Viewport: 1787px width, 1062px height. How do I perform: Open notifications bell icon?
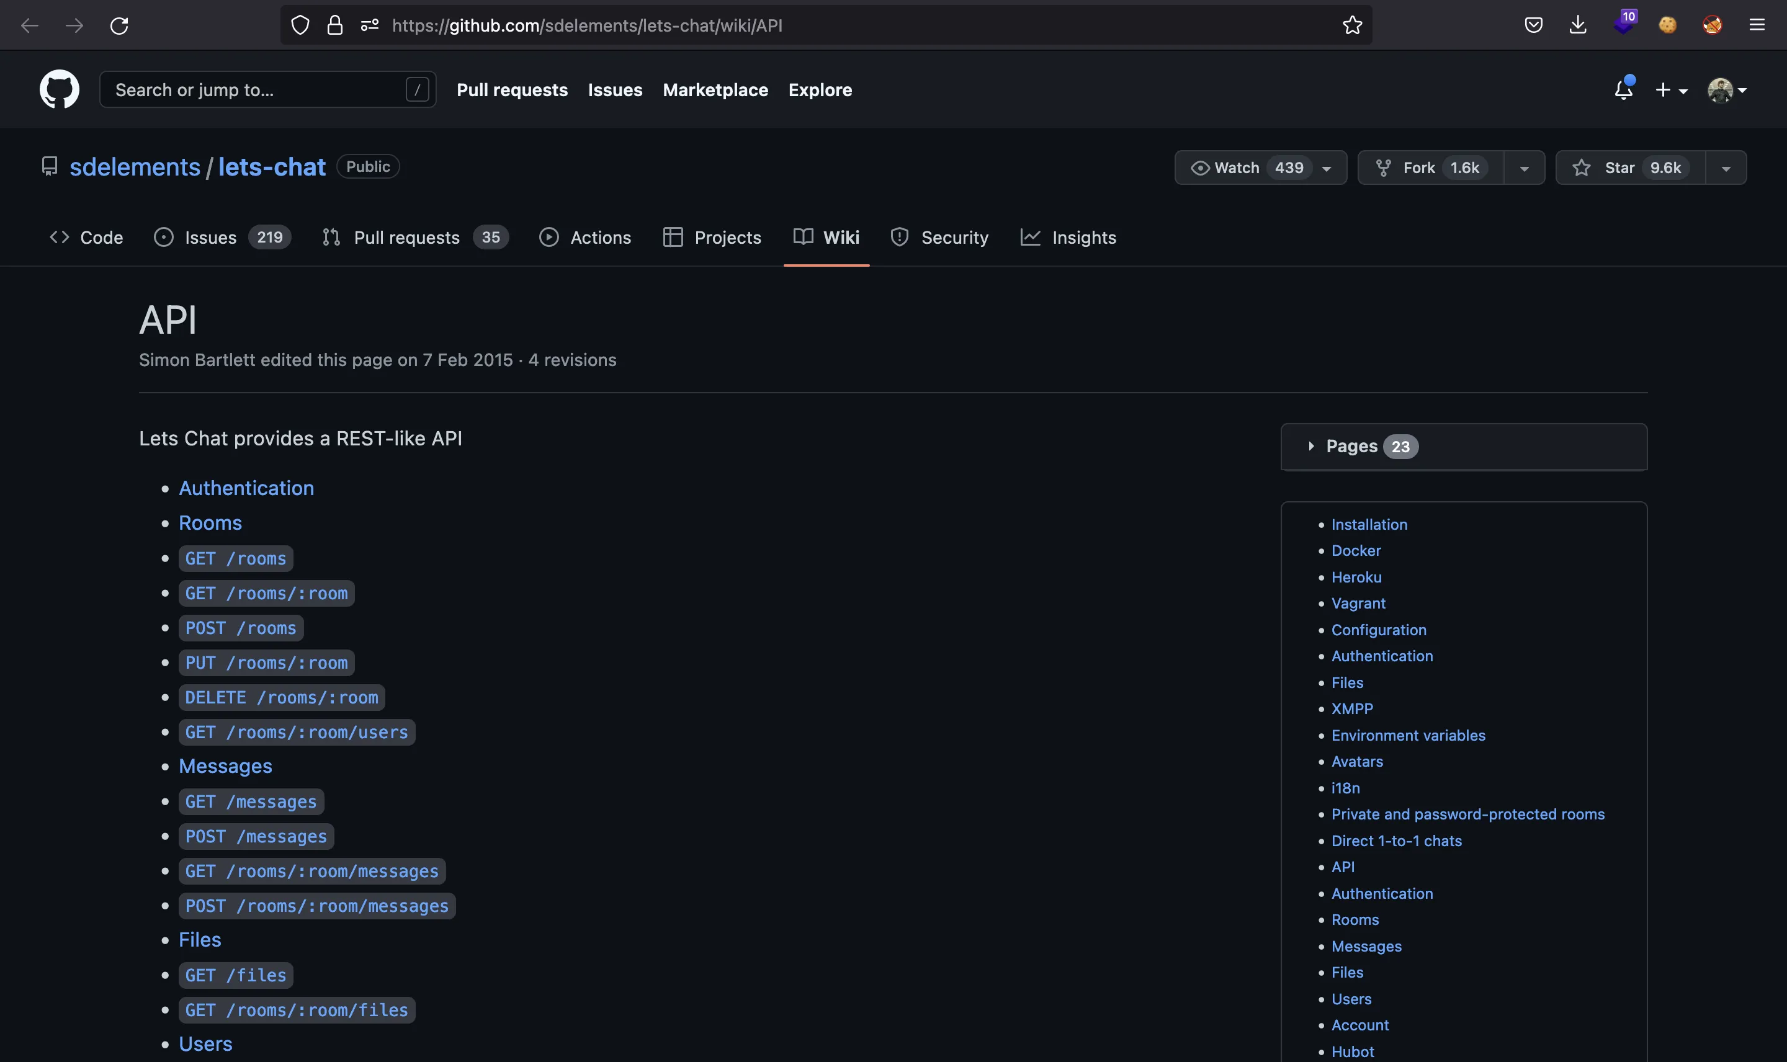(1623, 89)
